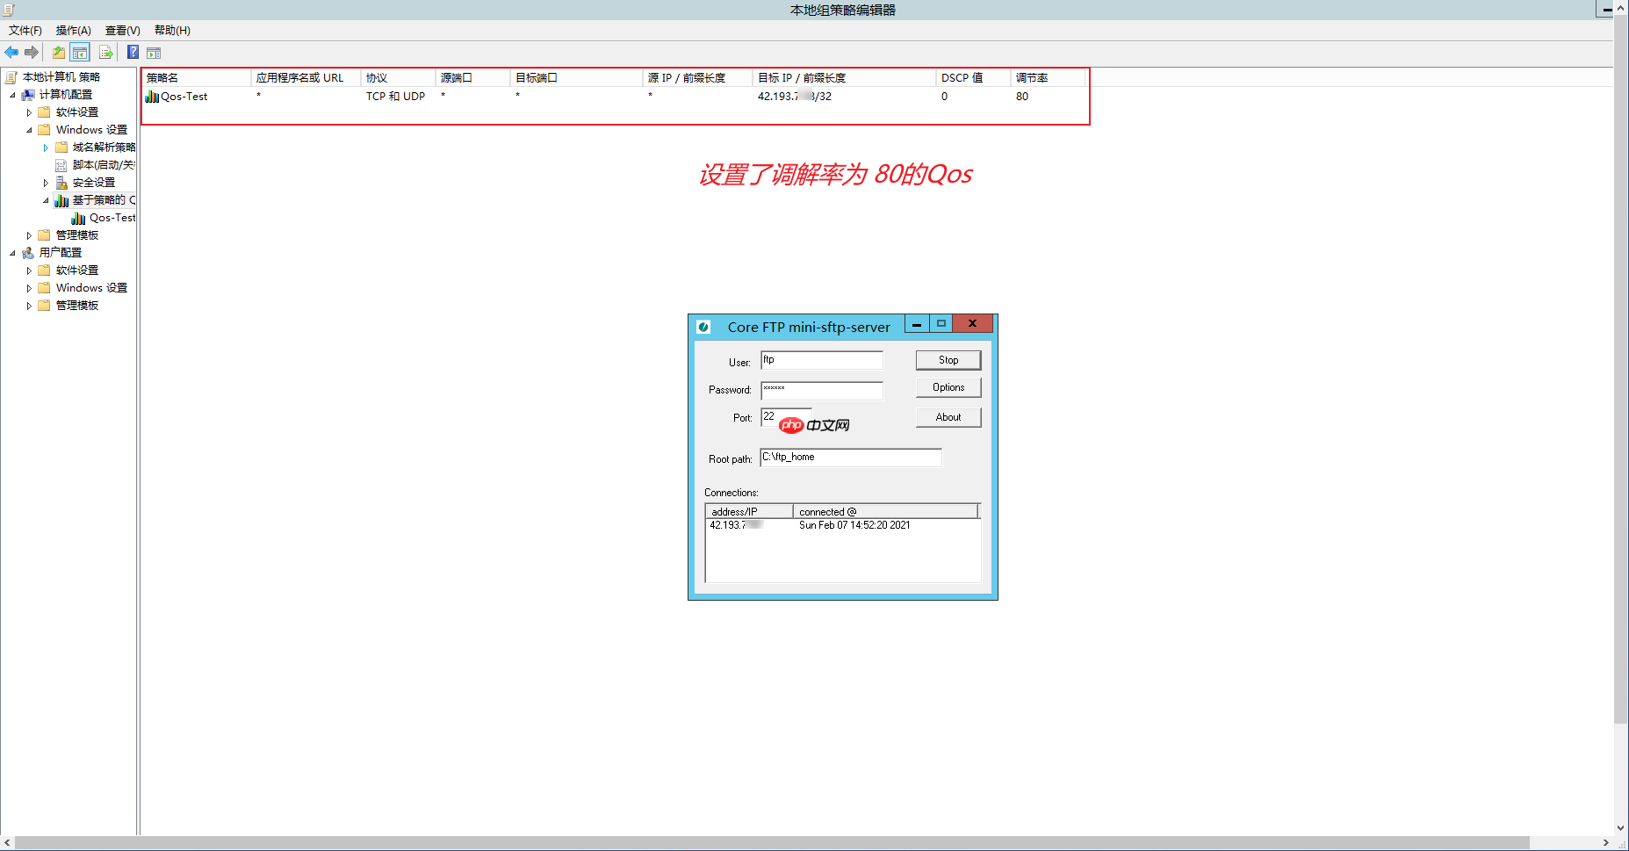This screenshot has width=1629, height=851.
Task: Open the 文件(F) menu
Action: tap(24, 30)
